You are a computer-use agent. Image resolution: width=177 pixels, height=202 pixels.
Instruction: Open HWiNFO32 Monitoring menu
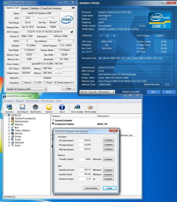[x=47, y=101]
